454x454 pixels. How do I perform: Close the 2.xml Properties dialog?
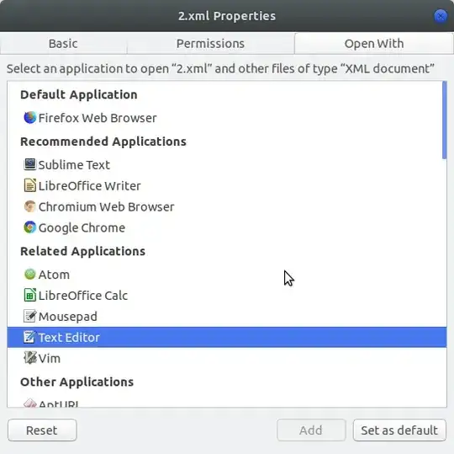(x=441, y=16)
